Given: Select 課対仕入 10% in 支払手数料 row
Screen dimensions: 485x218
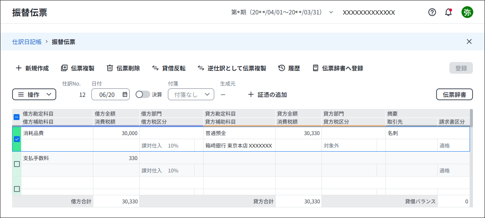Looking at the screenshot, I should [167, 171].
